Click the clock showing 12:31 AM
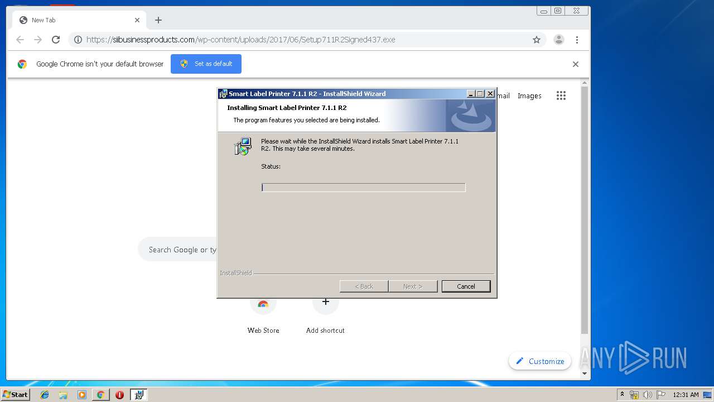Image resolution: width=714 pixels, height=402 pixels. [x=686, y=395]
